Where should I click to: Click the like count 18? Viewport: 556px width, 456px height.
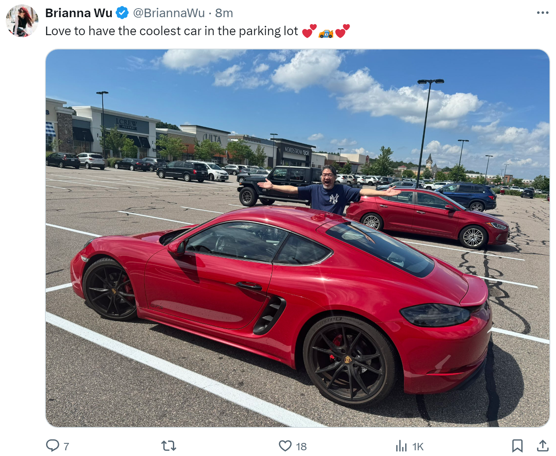pyautogui.click(x=301, y=447)
